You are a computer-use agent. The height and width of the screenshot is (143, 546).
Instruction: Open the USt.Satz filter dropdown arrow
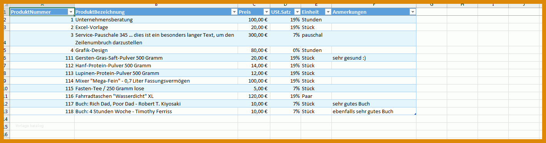coord(297,12)
